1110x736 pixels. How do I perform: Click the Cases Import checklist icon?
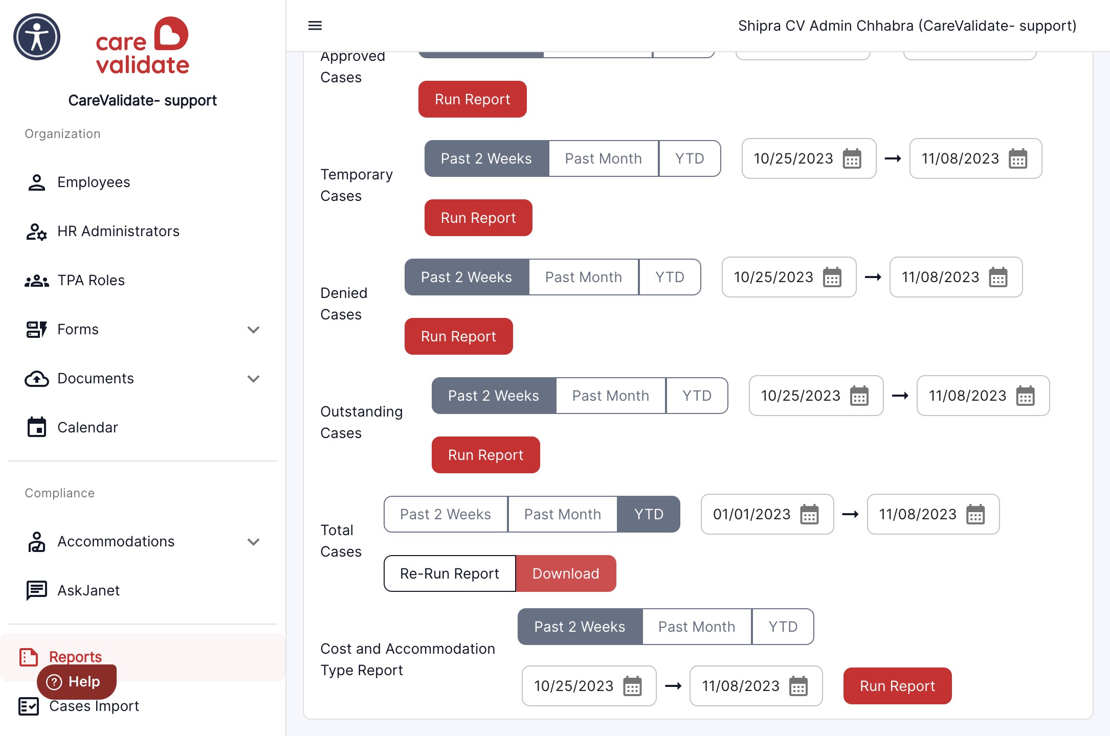coord(29,706)
